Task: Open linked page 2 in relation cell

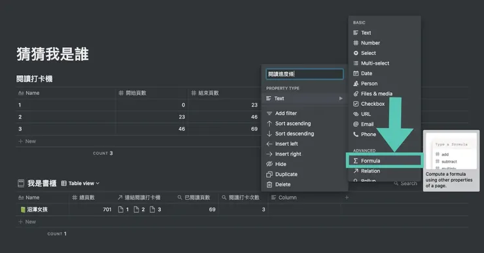Action: point(139,209)
